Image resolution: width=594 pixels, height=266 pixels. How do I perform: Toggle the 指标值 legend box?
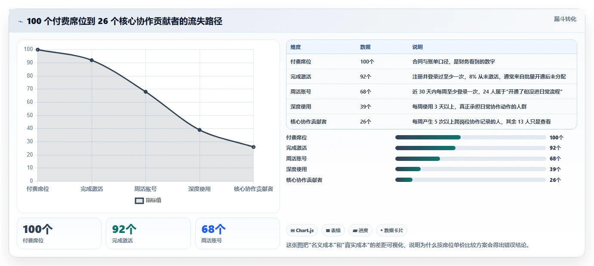coord(139,200)
